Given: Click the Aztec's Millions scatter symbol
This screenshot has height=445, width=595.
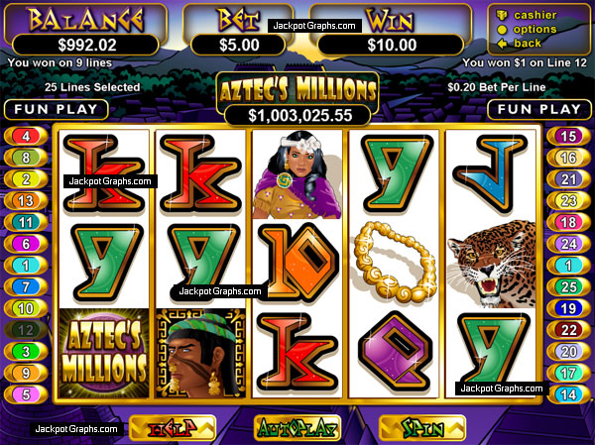Looking at the screenshot, I should 104,353.
